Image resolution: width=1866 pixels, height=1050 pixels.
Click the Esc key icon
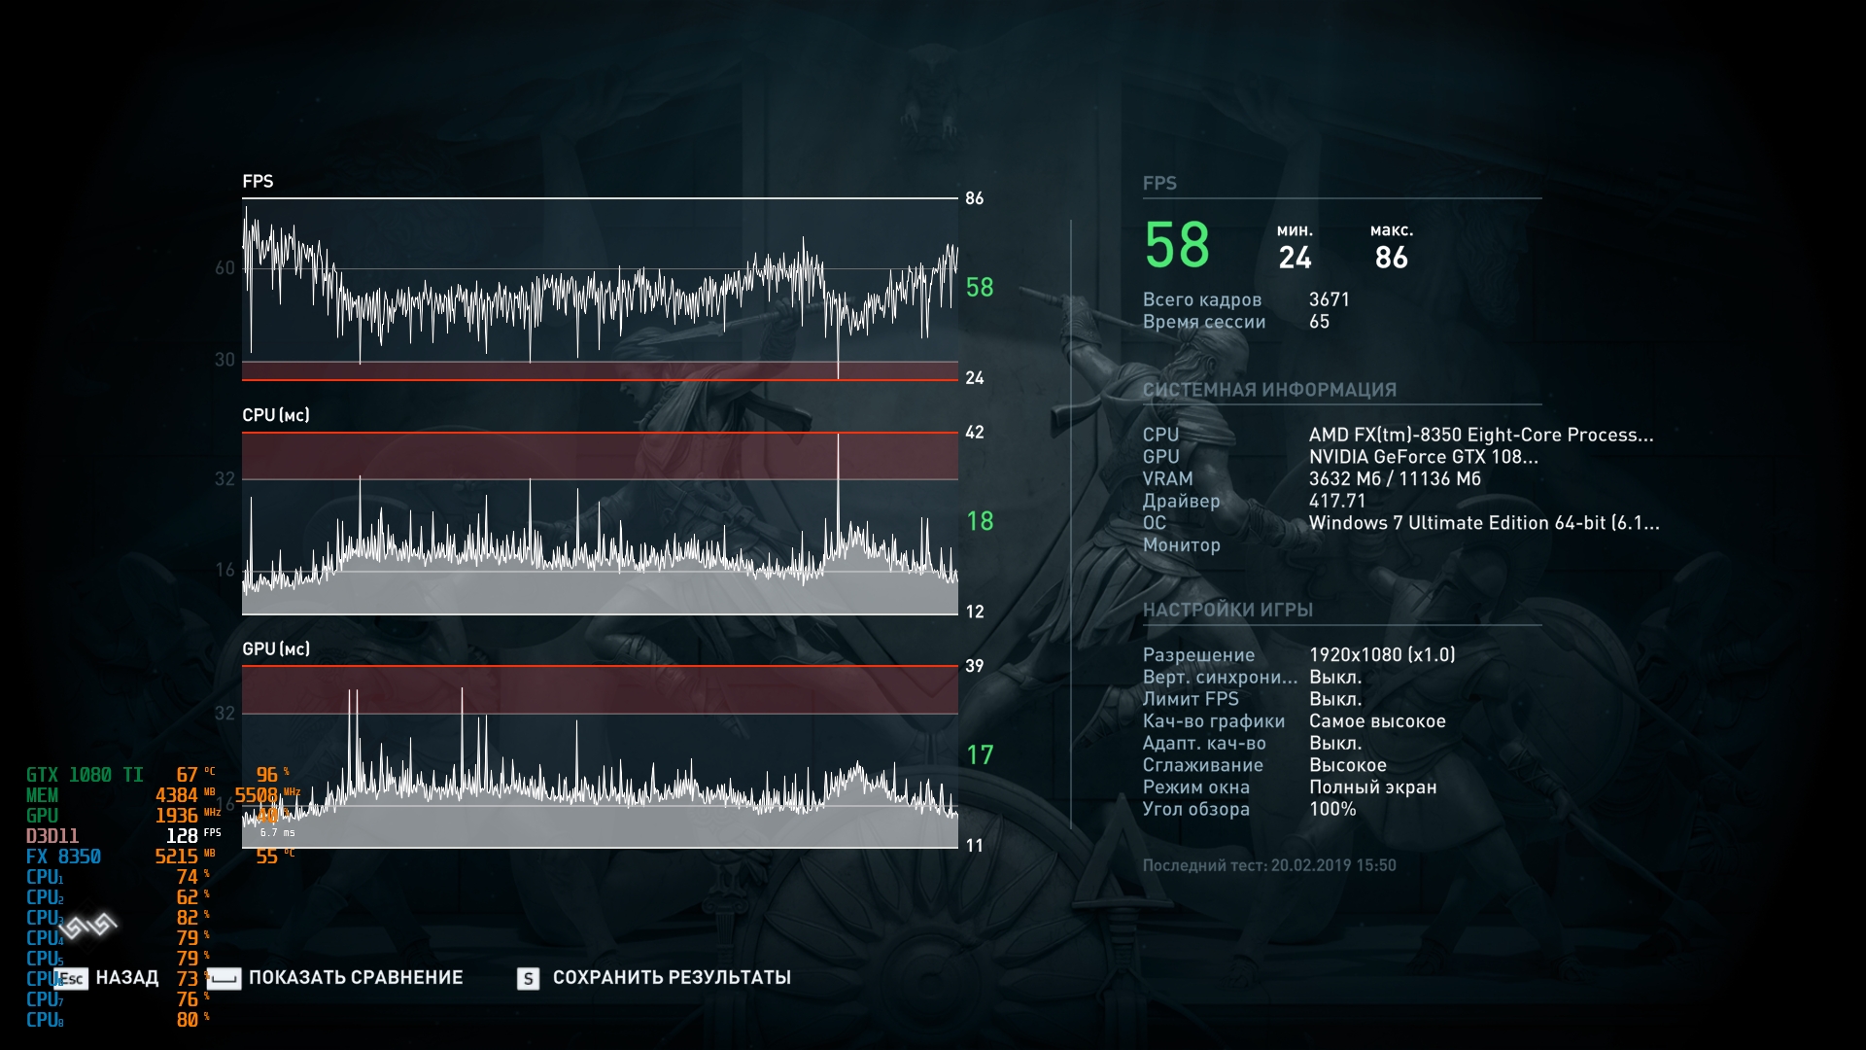(x=71, y=978)
